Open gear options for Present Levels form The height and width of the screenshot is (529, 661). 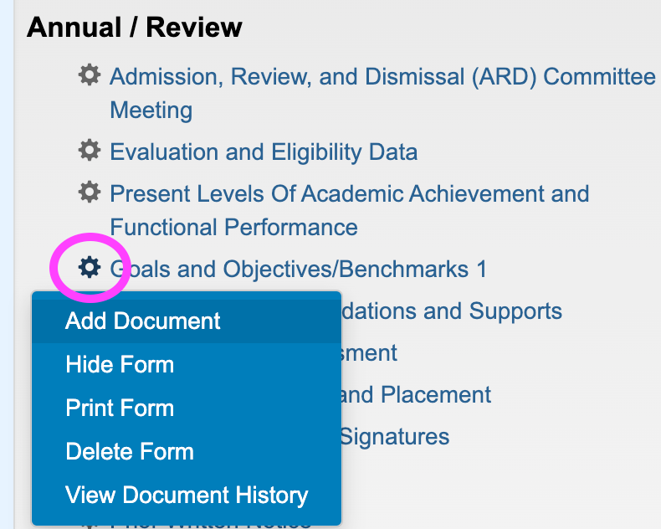90,193
